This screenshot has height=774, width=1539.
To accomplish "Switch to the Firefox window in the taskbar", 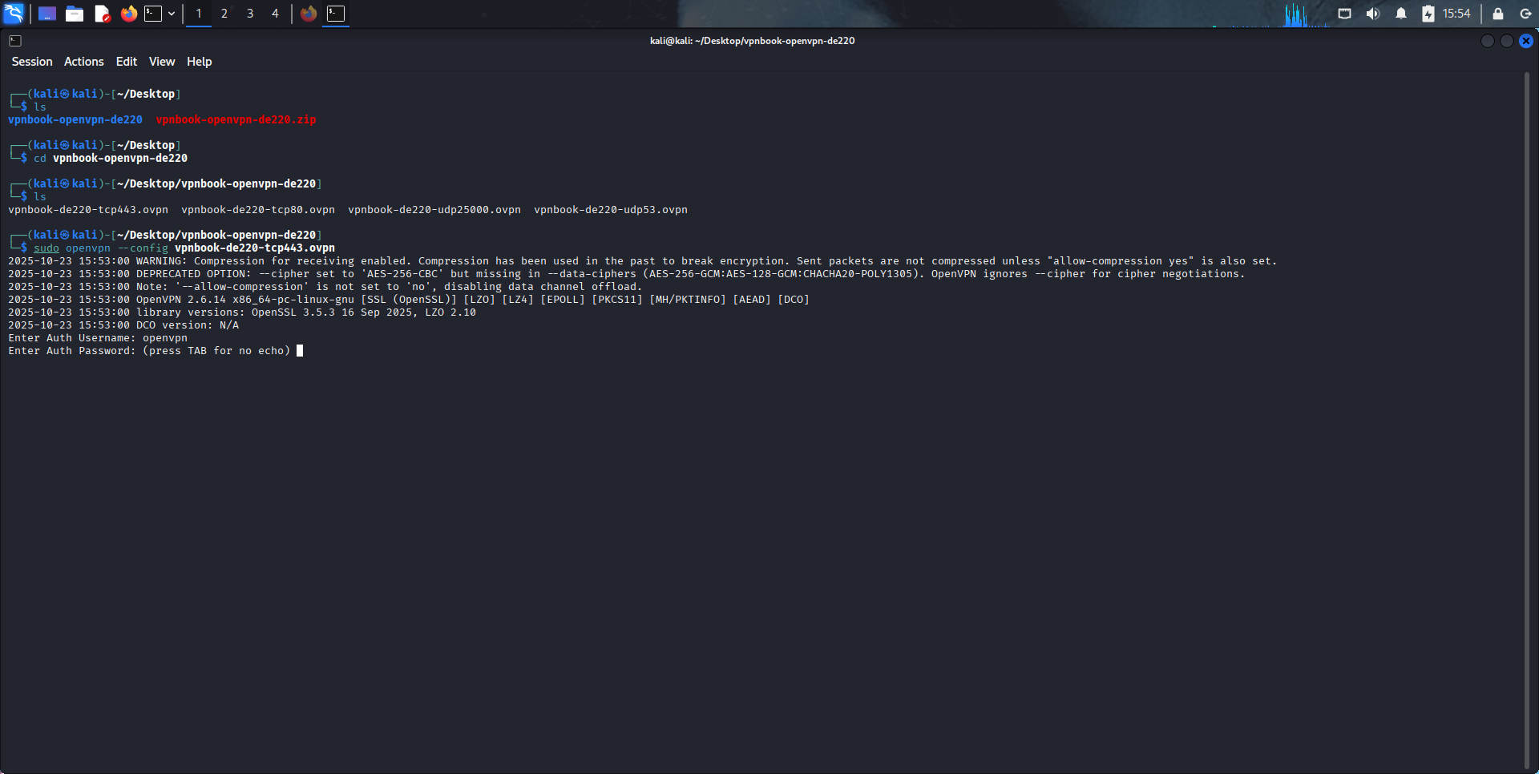I will pyautogui.click(x=309, y=14).
